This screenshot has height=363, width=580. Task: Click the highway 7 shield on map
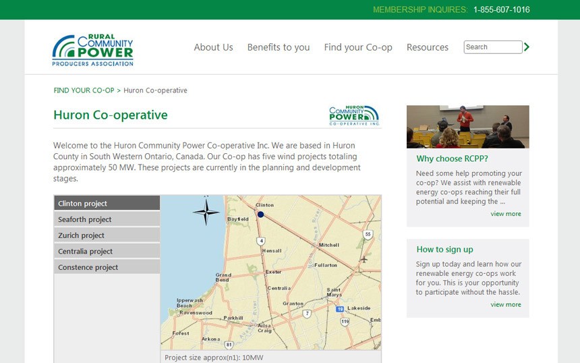click(x=307, y=314)
